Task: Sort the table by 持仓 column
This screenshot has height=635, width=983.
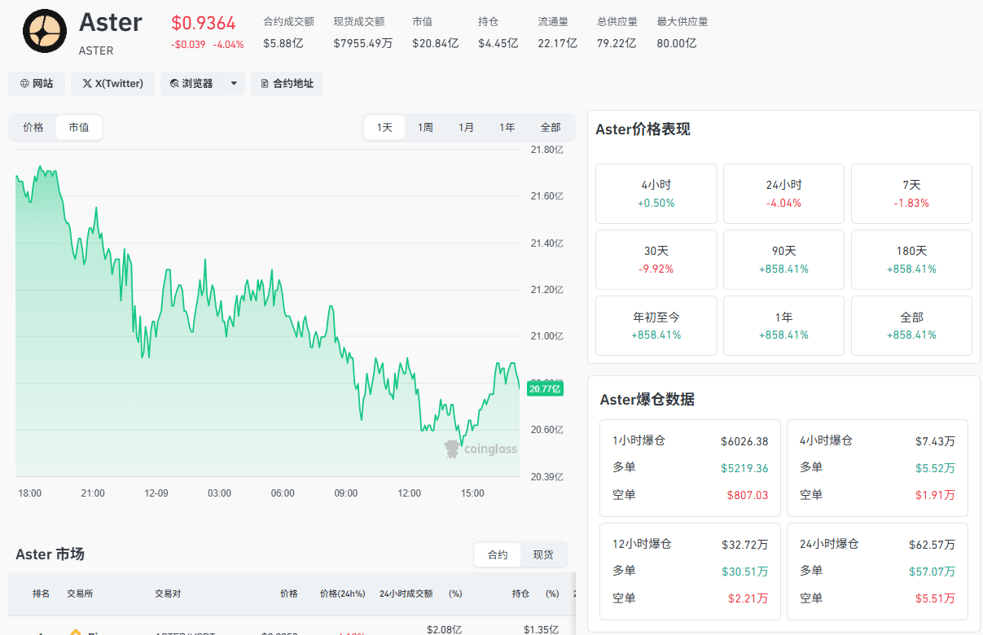Action: pyautogui.click(x=520, y=593)
